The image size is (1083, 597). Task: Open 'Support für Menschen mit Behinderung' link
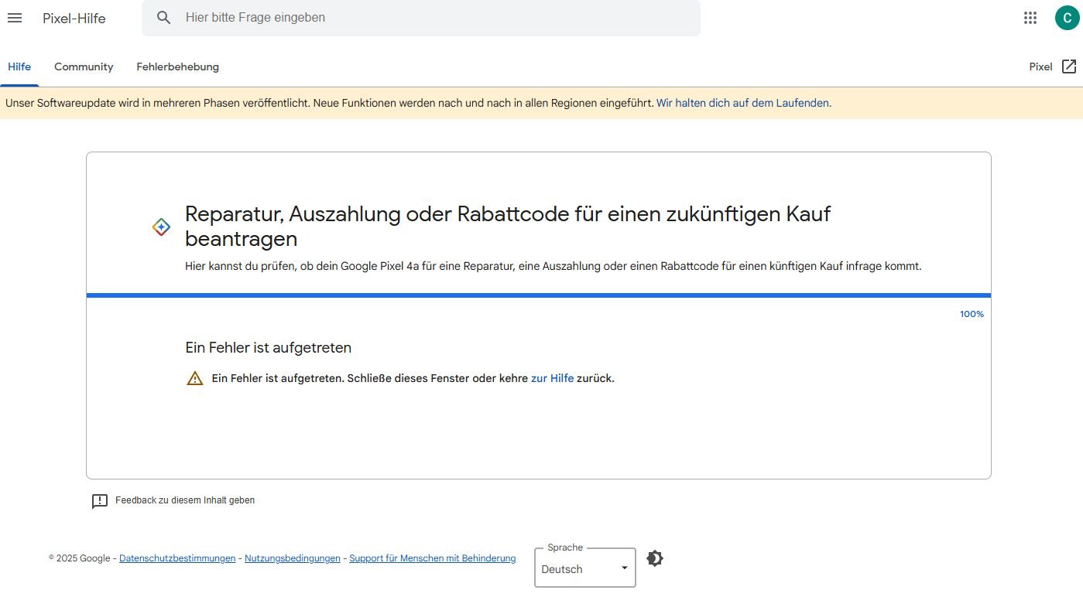click(432, 558)
